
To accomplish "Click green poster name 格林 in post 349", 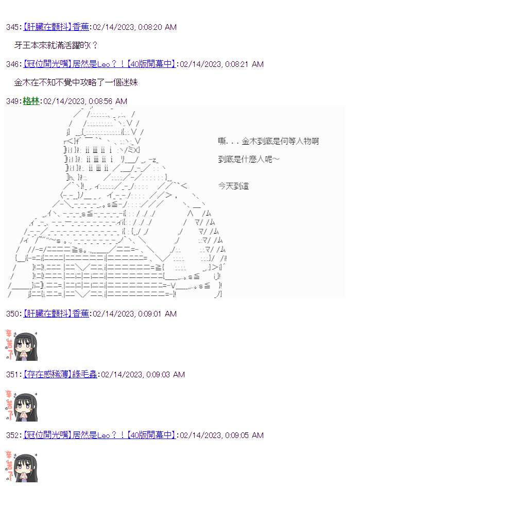I will (x=31, y=101).
